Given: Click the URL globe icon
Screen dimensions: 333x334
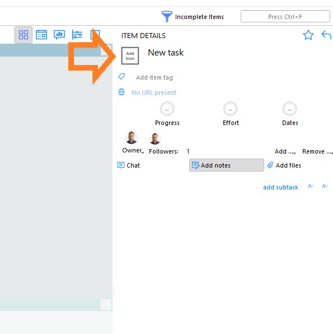Looking at the screenshot, I should coord(121,92).
